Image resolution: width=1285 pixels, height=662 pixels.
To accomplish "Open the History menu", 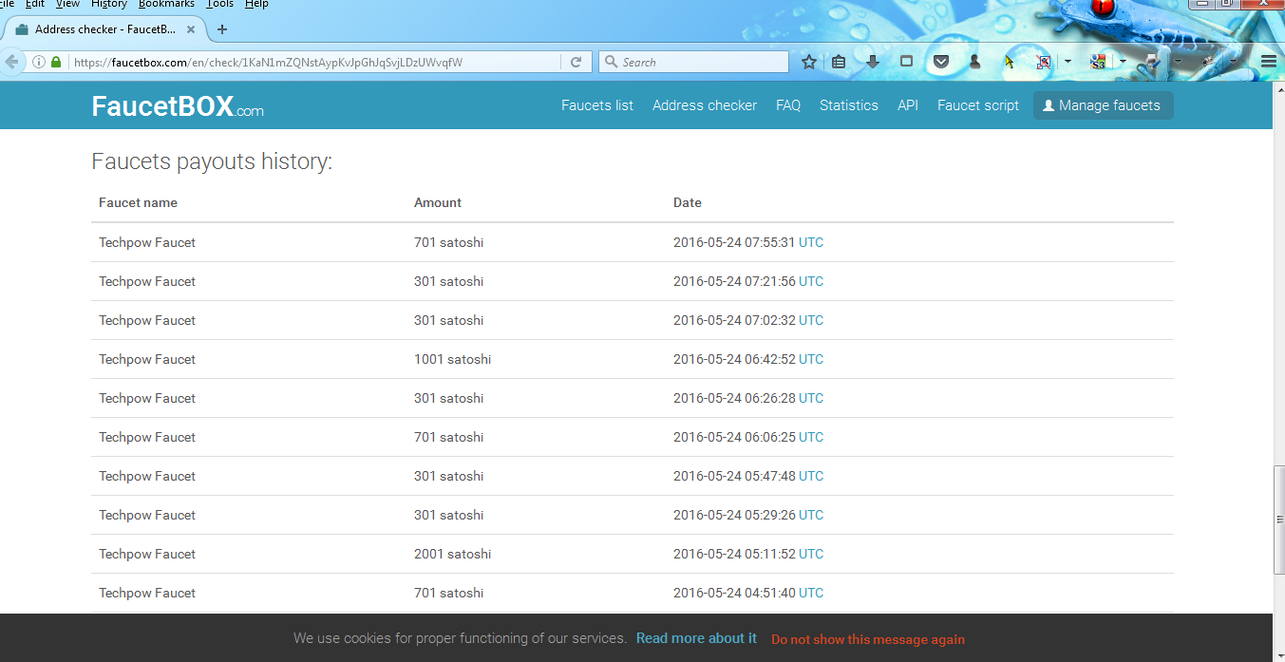I will [x=109, y=5].
